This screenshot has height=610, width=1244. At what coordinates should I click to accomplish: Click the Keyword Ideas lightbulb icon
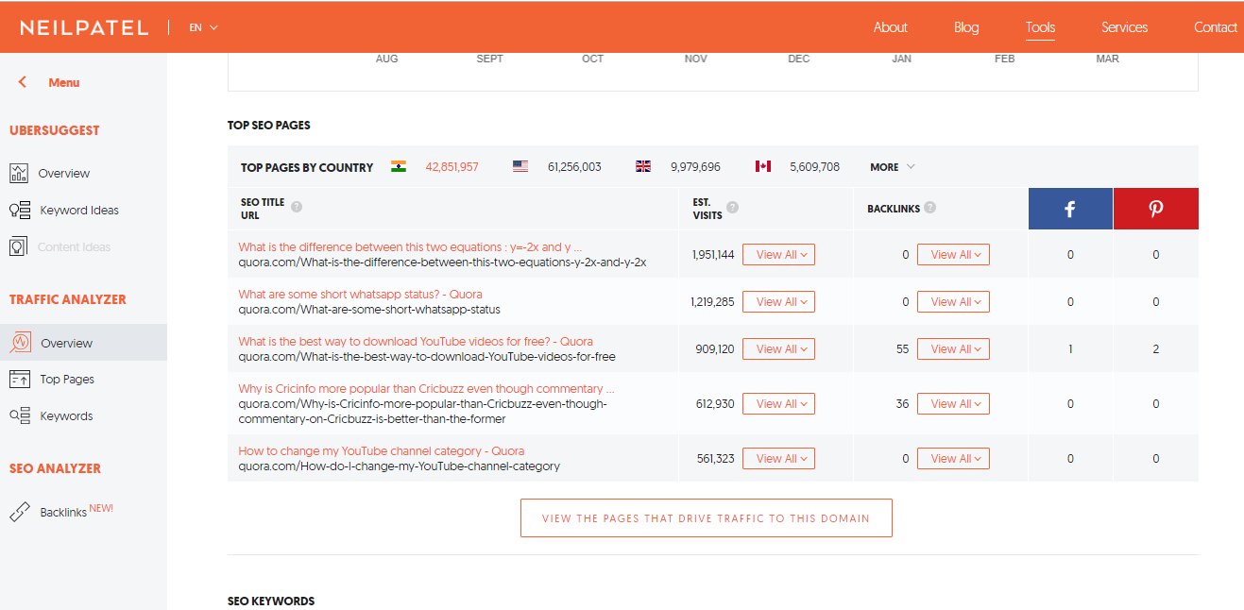pos(19,210)
